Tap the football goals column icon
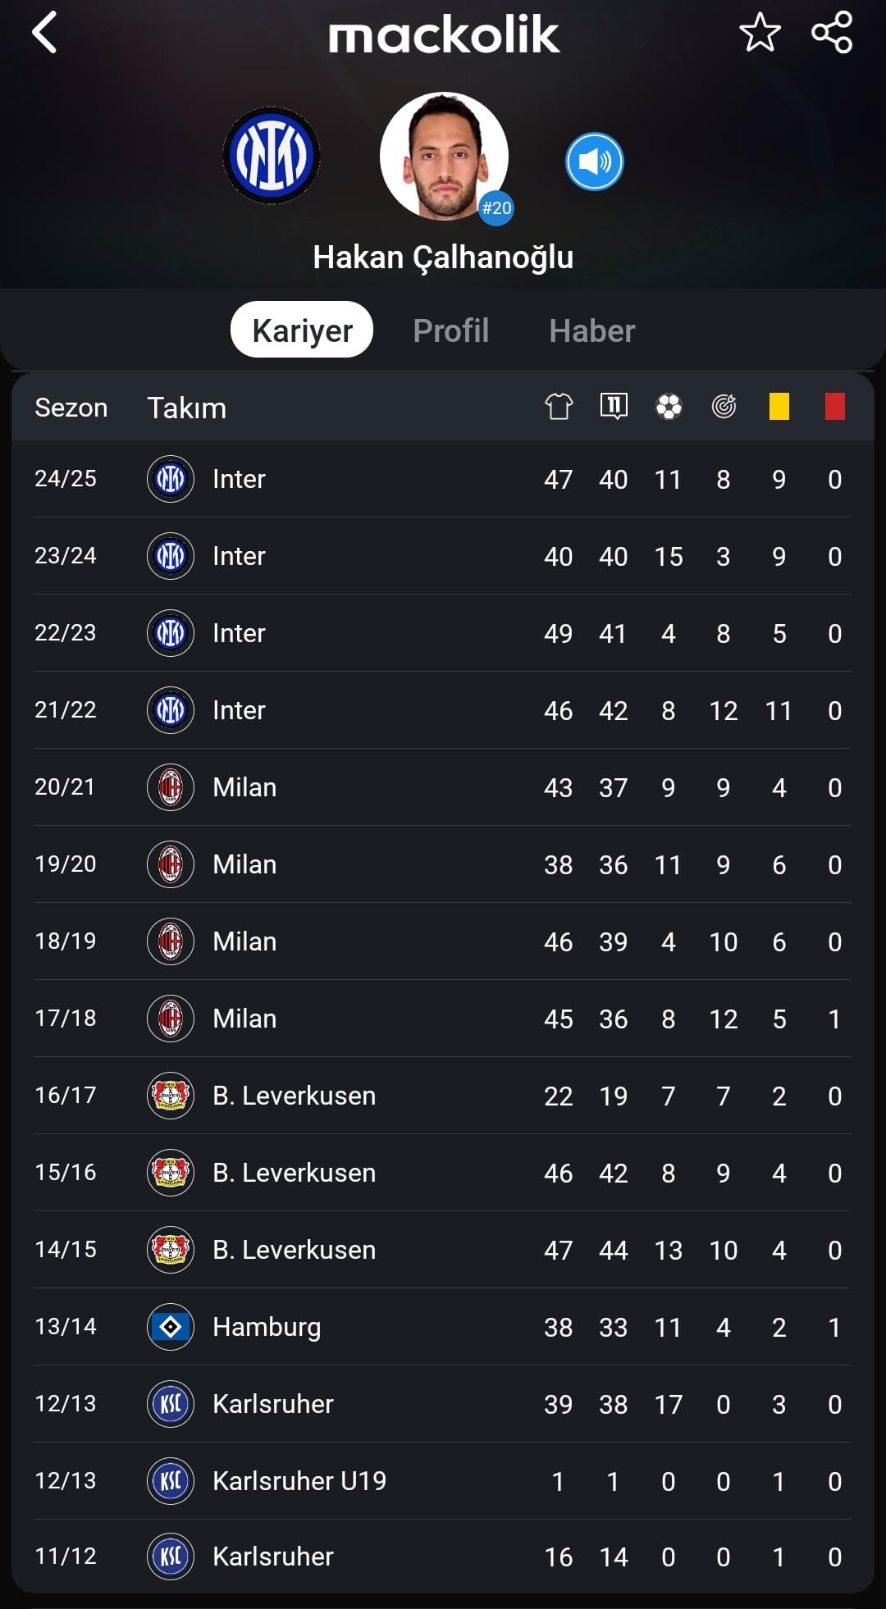 tap(669, 406)
